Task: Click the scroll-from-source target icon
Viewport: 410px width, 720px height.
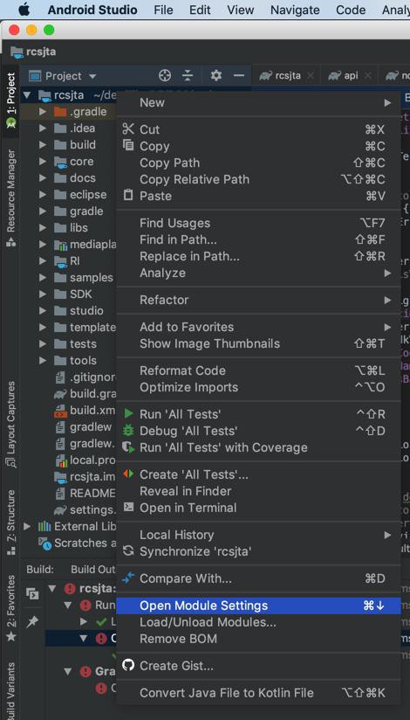Action: (x=165, y=76)
